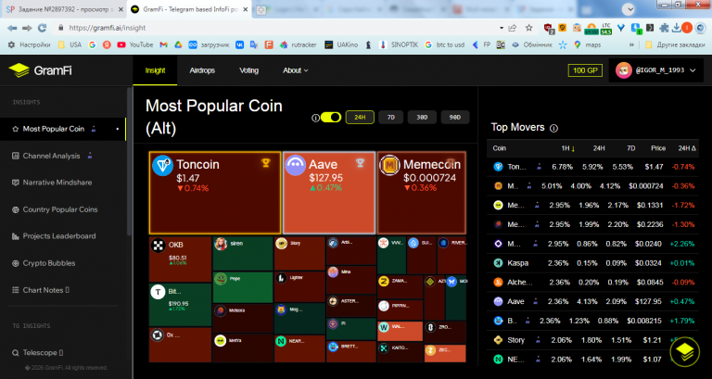Click the floating GramFi stack button
712x379 pixels.
(684, 351)
